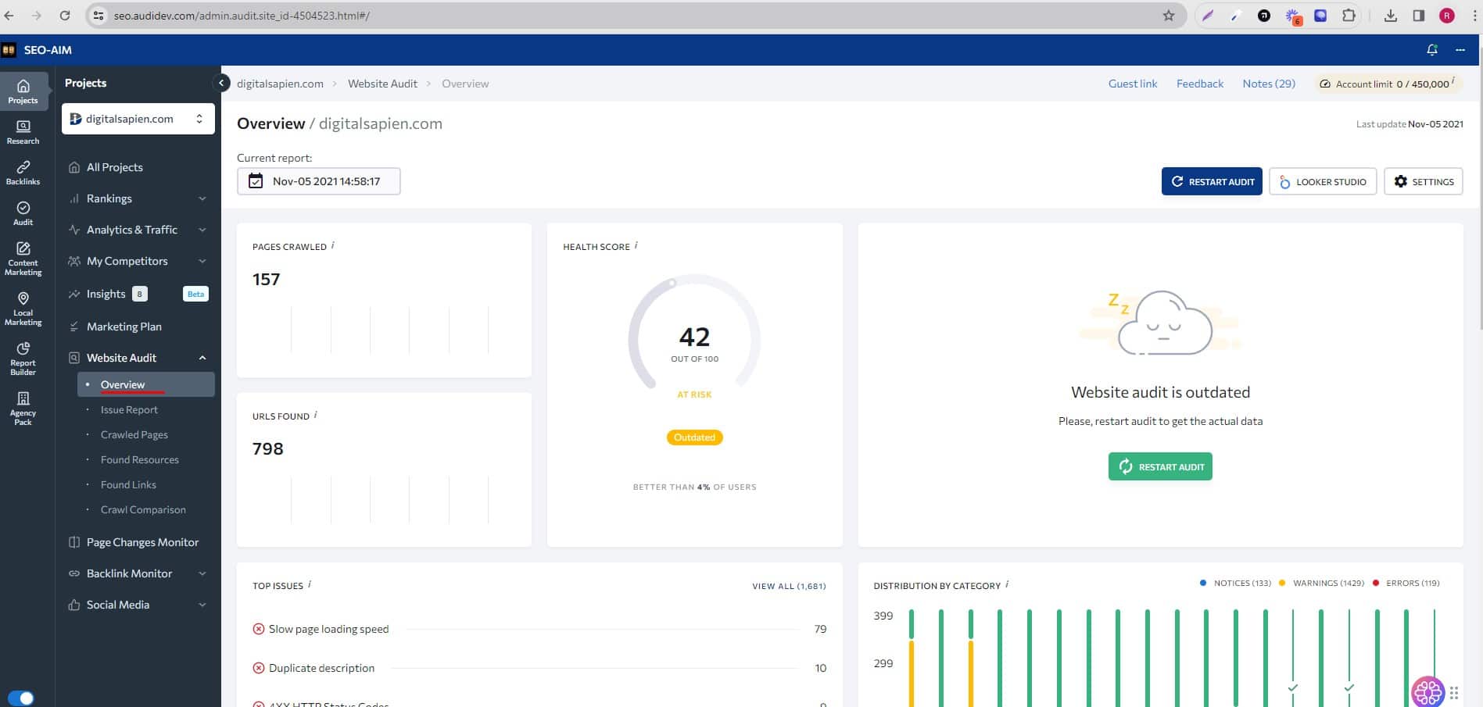Open Report Builder rail icon
1483x707 pixels.
pyautogui.click(x=23, y=359)
